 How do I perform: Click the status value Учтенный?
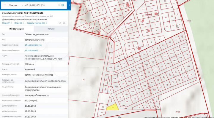click(30, 69)
